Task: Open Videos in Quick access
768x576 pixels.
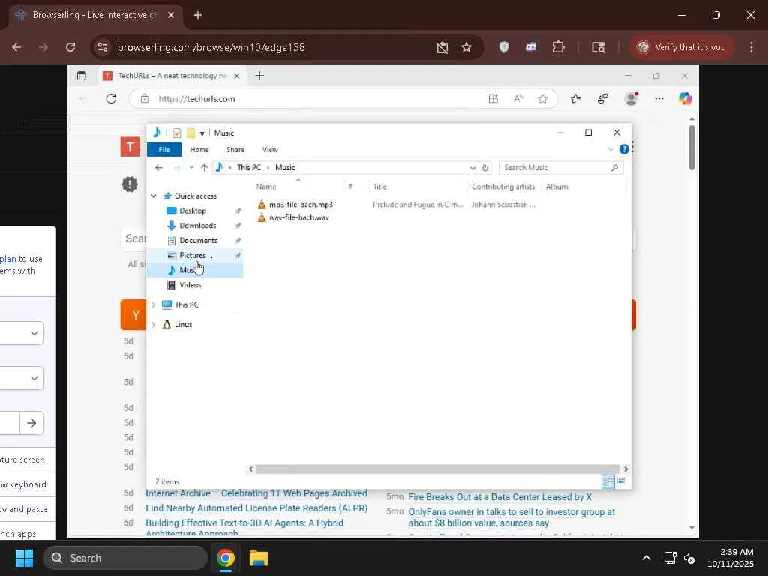Action: (x=190, y=285)
